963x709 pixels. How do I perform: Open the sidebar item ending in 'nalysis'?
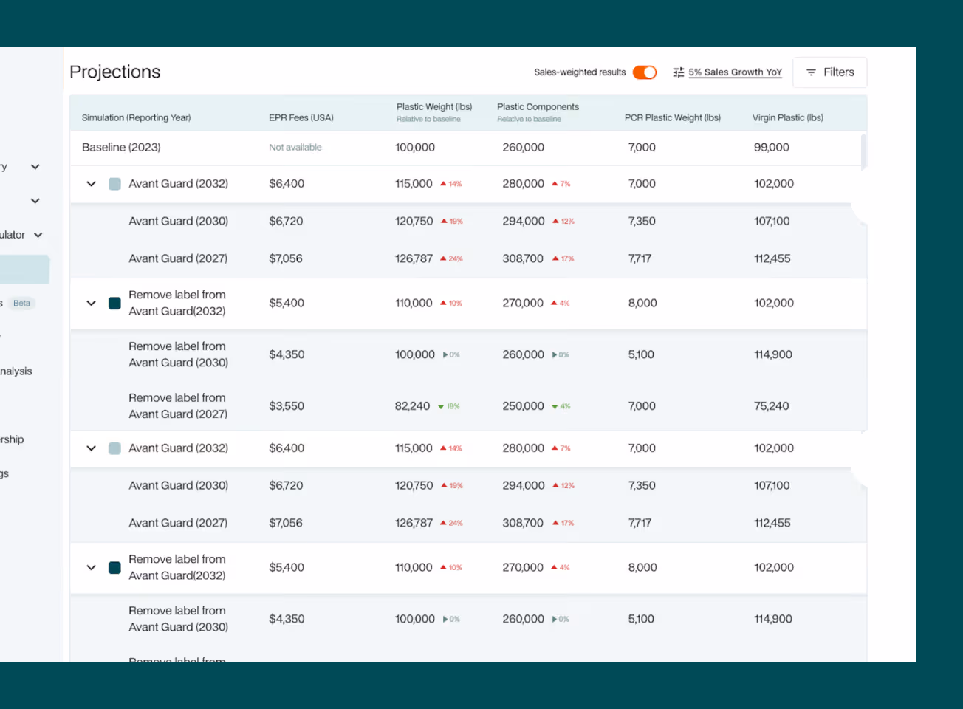[16, 371]
